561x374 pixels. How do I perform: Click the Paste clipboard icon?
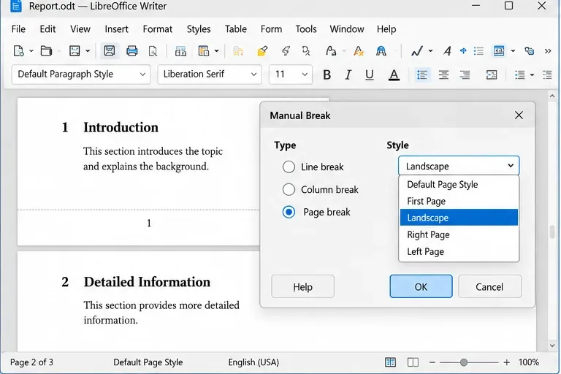click(203, 51)
